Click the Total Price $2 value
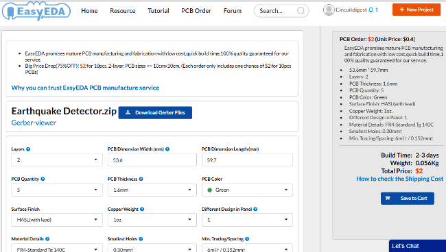 pyautogui.click(x=419, y=171)
